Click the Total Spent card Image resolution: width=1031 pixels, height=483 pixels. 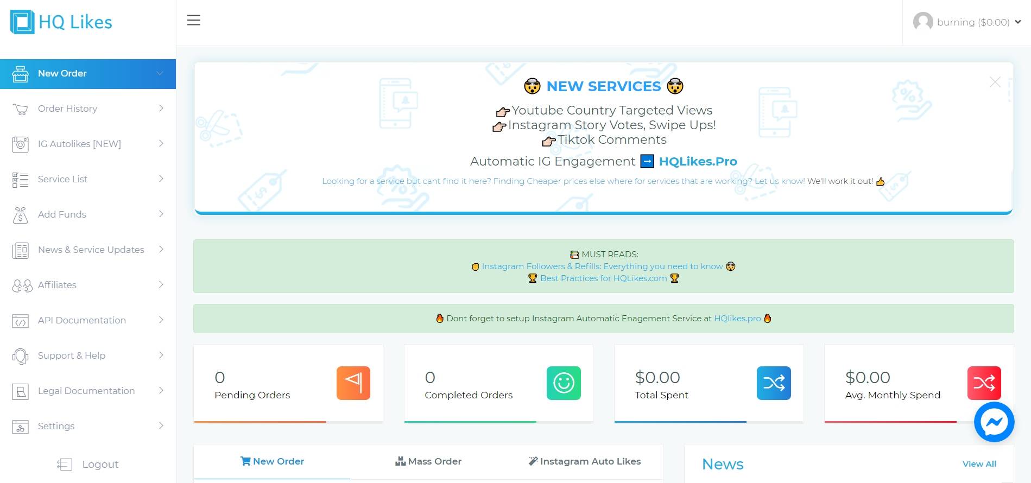(709, 383)
